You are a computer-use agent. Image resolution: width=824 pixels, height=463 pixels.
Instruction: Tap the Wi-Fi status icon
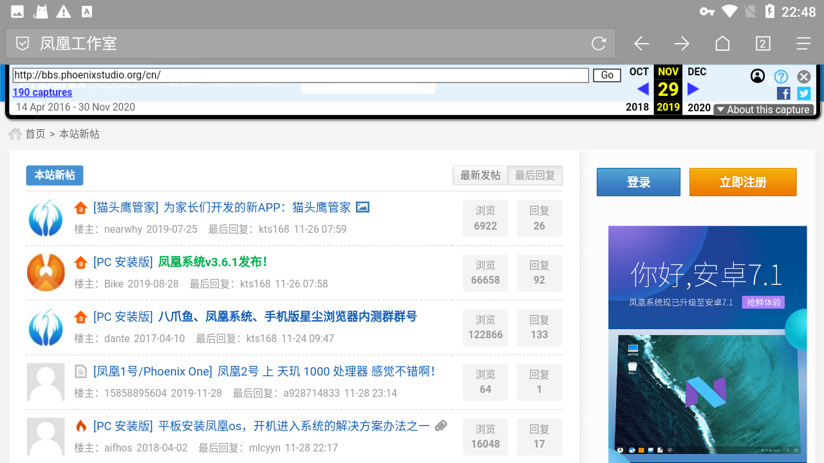pyautogui.click(x=729, y=11)
